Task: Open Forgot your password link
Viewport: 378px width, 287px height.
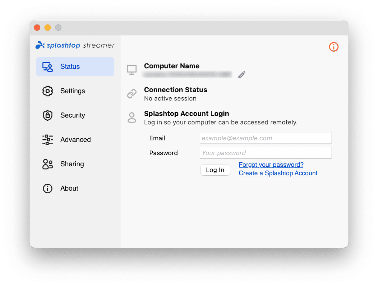Action: [x=271, y=165]
